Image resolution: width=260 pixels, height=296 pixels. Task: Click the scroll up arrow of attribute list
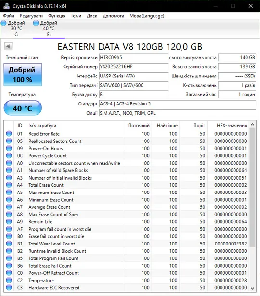pyautogui.click(x=252, y=124)
